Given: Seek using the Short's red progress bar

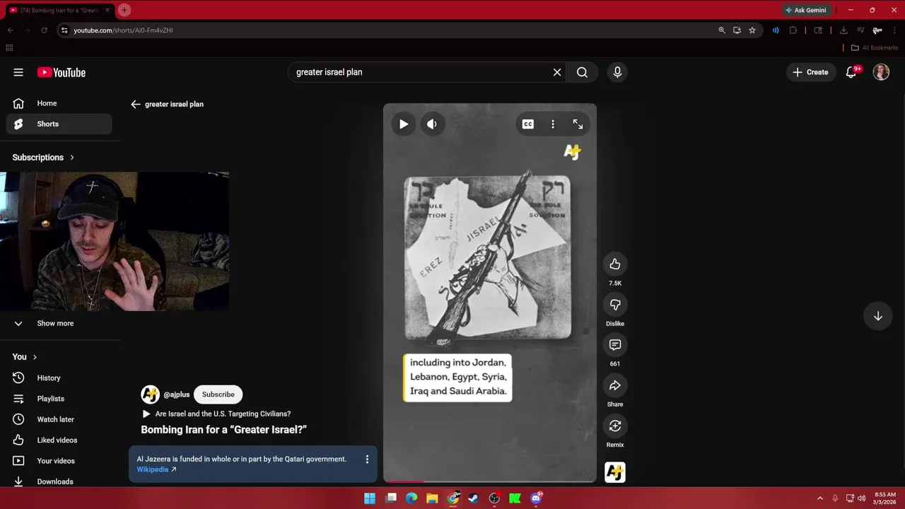Looking at the screenshot, I should click(x=490, y=481).
